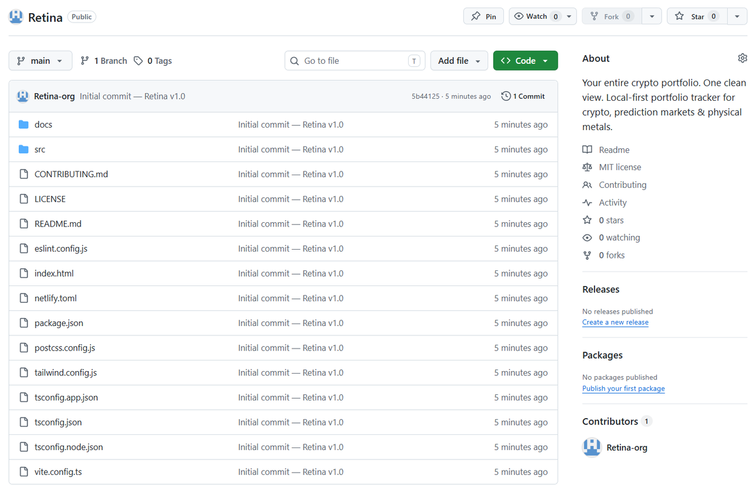Viewport: 751px width, 485px height.
Task: Click the file icon beside index.html
Action: 24,273
